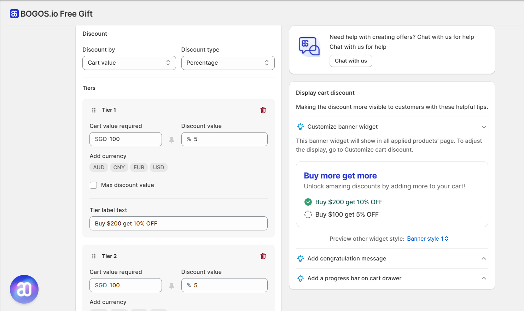The width and height of the screenshot is (524, 311).
Task: Click the Tier 2 pin icon
Action: [x=171, y=286]
